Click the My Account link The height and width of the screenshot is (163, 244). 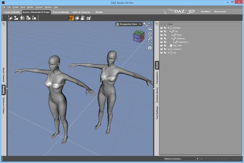220,12
